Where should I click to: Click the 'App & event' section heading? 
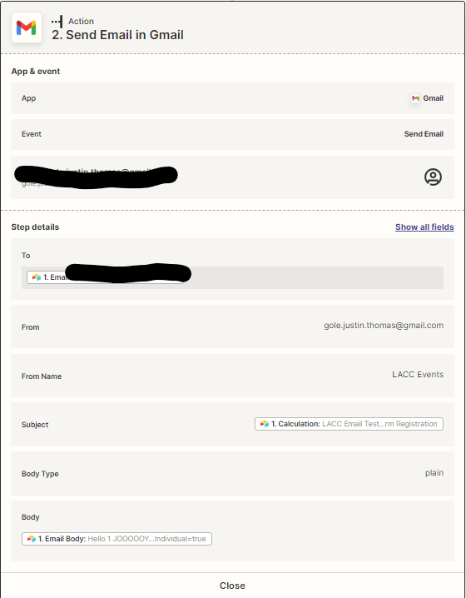click(36, 72)
